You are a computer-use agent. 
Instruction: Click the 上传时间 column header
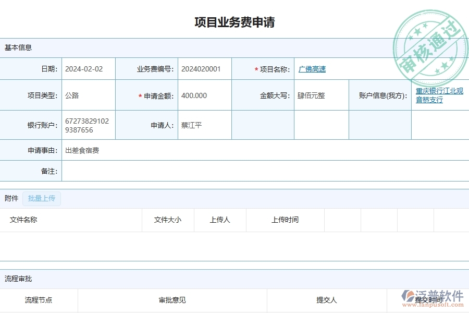[x=284, y=220]
